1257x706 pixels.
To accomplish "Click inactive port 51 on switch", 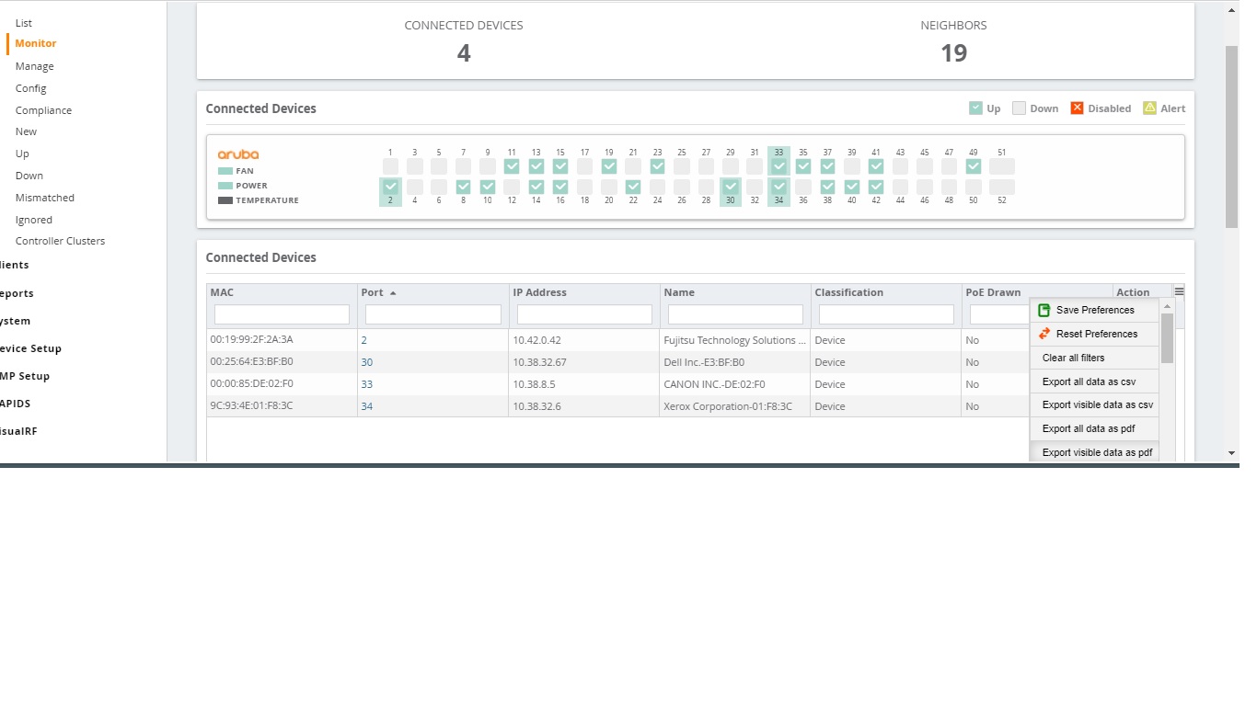I will 1002,166.
